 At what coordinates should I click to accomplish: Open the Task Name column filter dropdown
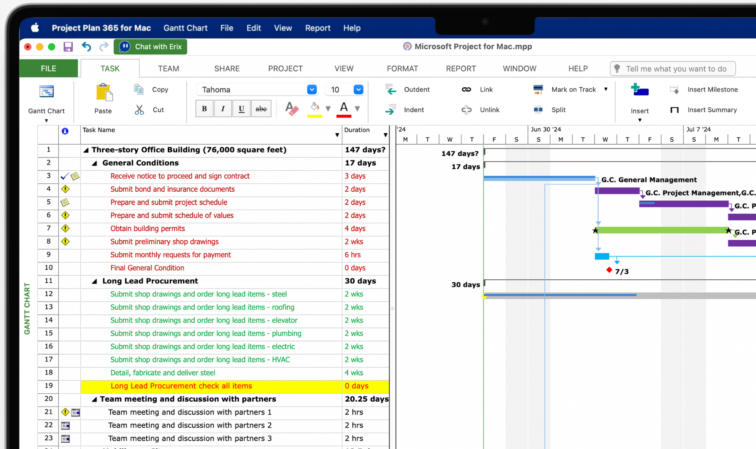(337, 135)
